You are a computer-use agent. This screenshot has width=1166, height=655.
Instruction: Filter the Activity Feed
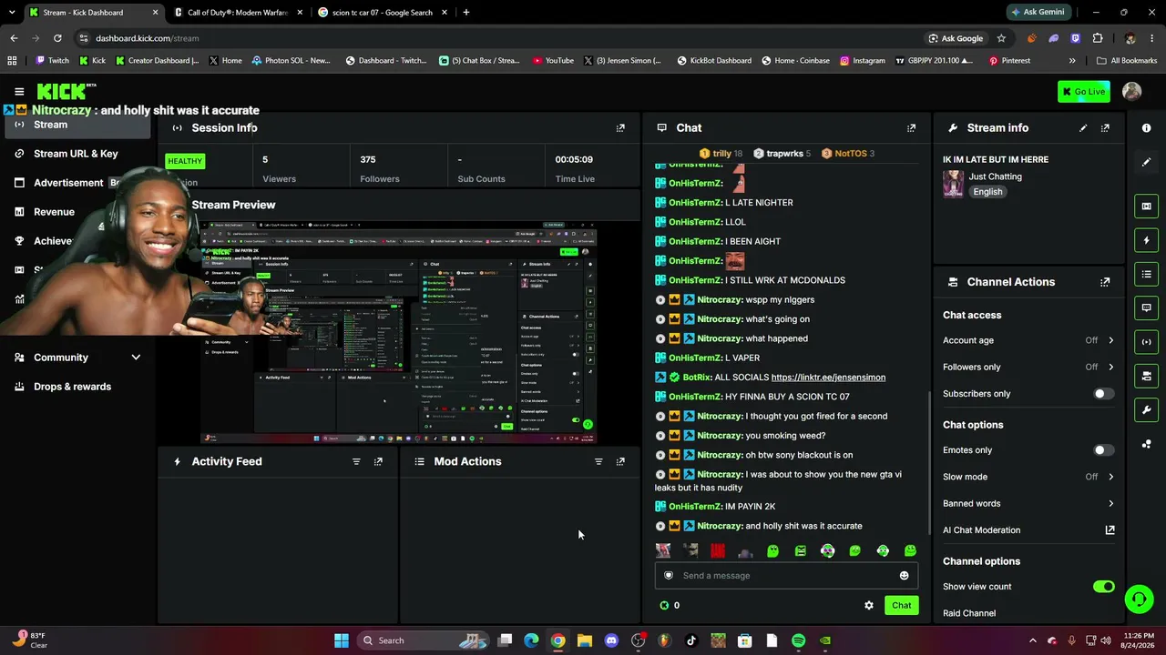[356, 461]
